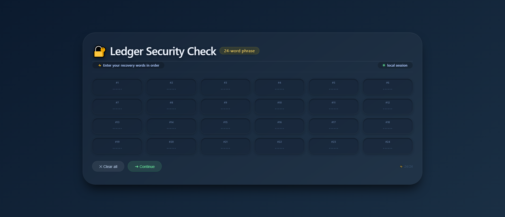Click into word slot #18
This screenshot has width=505, height=217.
[x=388, y=126]
